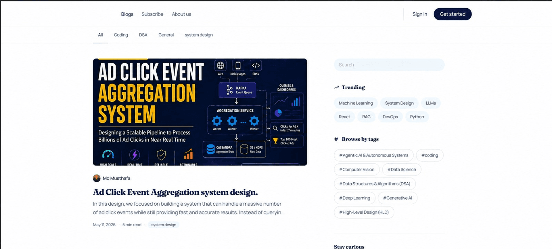Browse the #High-Level Design (HLD) tag
This screenshot has width=552, height=249.
click(364, 212)
